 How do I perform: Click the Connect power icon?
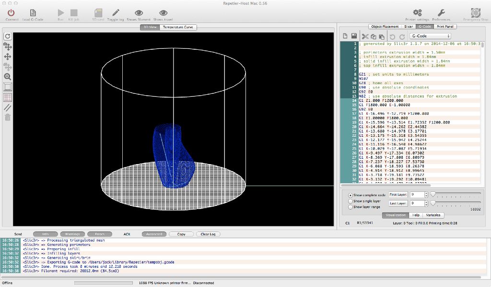pos(12,13)
